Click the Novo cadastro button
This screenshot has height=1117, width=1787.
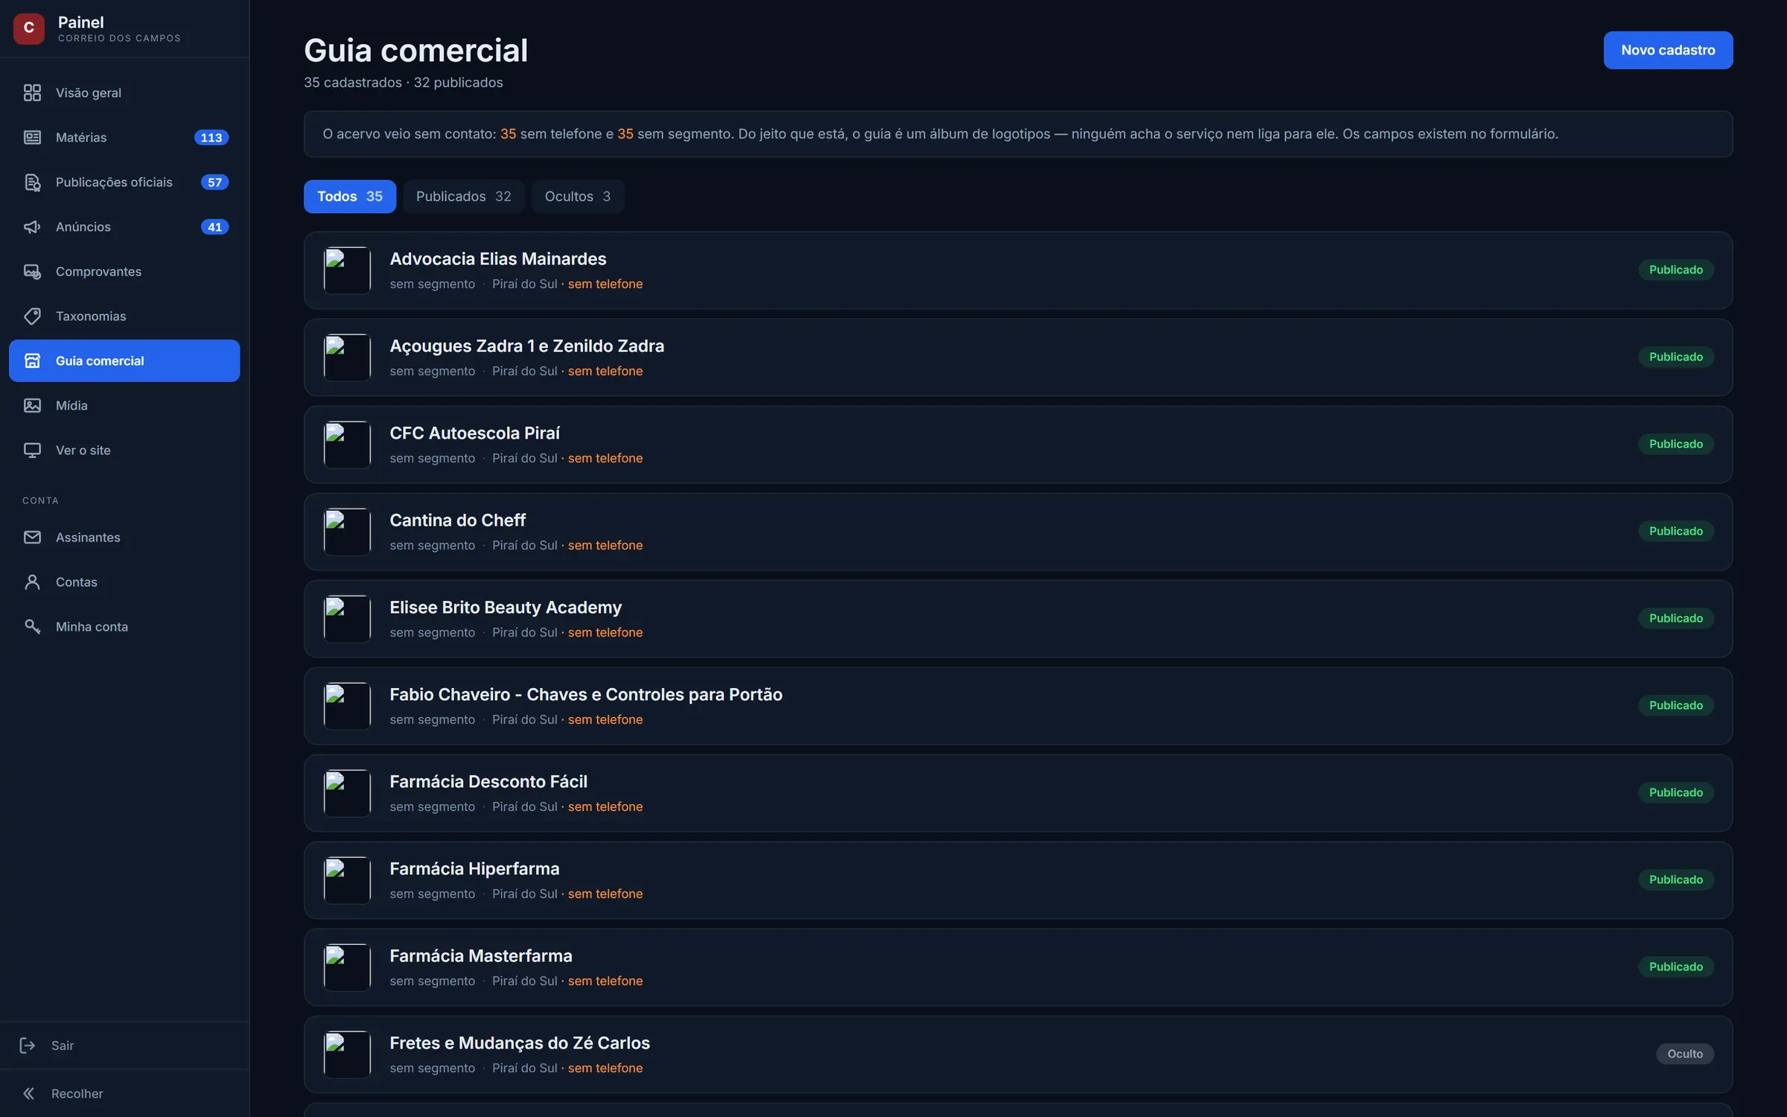click(1668, 50)
